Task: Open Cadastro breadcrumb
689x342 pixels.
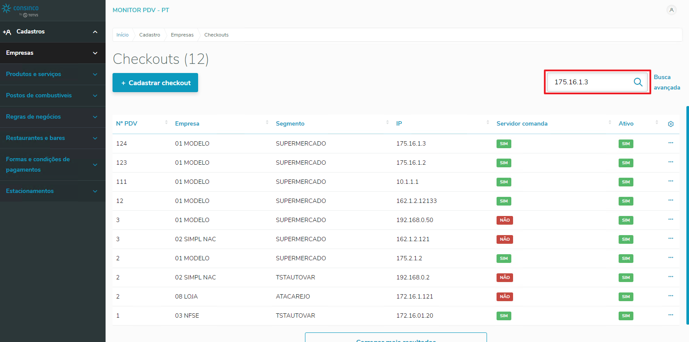Action: pyautogui.click(x=149, y=35)
